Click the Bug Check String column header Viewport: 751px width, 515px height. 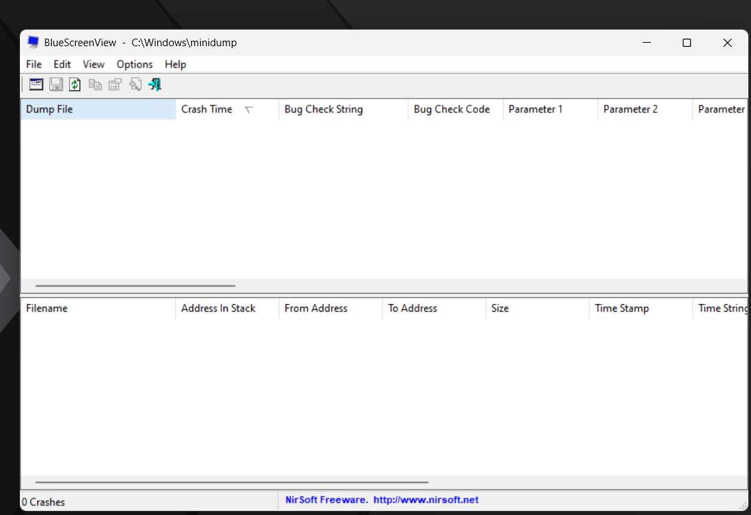tap(343, 109)
